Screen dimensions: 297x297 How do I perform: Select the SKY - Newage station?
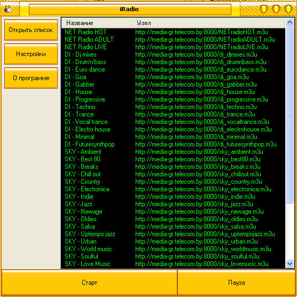click(83, 212)
